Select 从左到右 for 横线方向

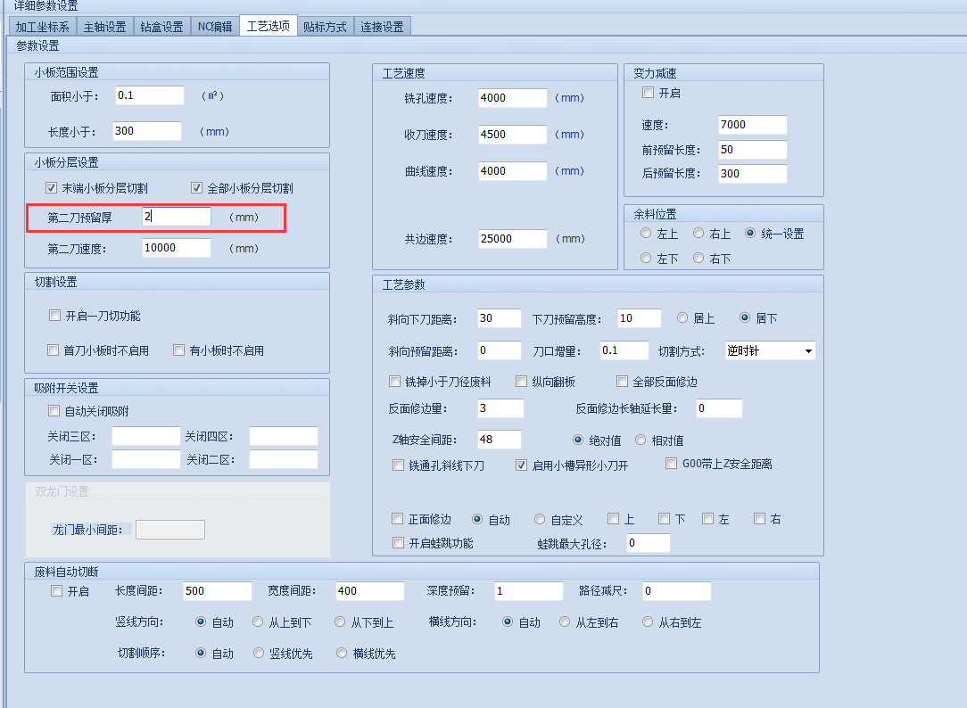[x=566, y=622]
